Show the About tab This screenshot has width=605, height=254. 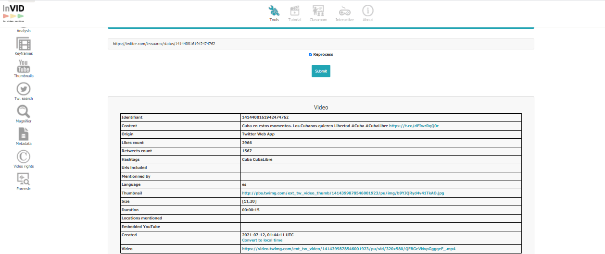tap(367, 13)
